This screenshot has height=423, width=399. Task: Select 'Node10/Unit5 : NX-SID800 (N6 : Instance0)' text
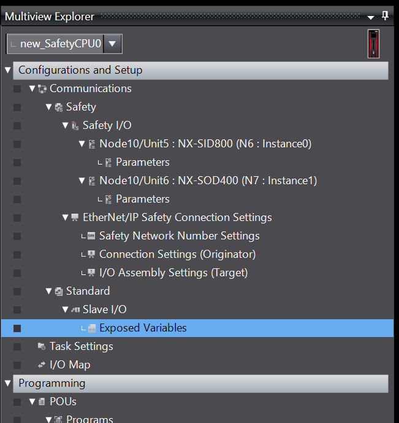point(205,144)
